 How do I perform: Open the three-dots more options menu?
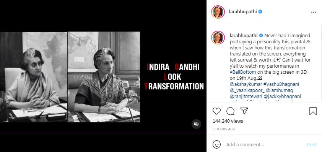pos(313,12)
